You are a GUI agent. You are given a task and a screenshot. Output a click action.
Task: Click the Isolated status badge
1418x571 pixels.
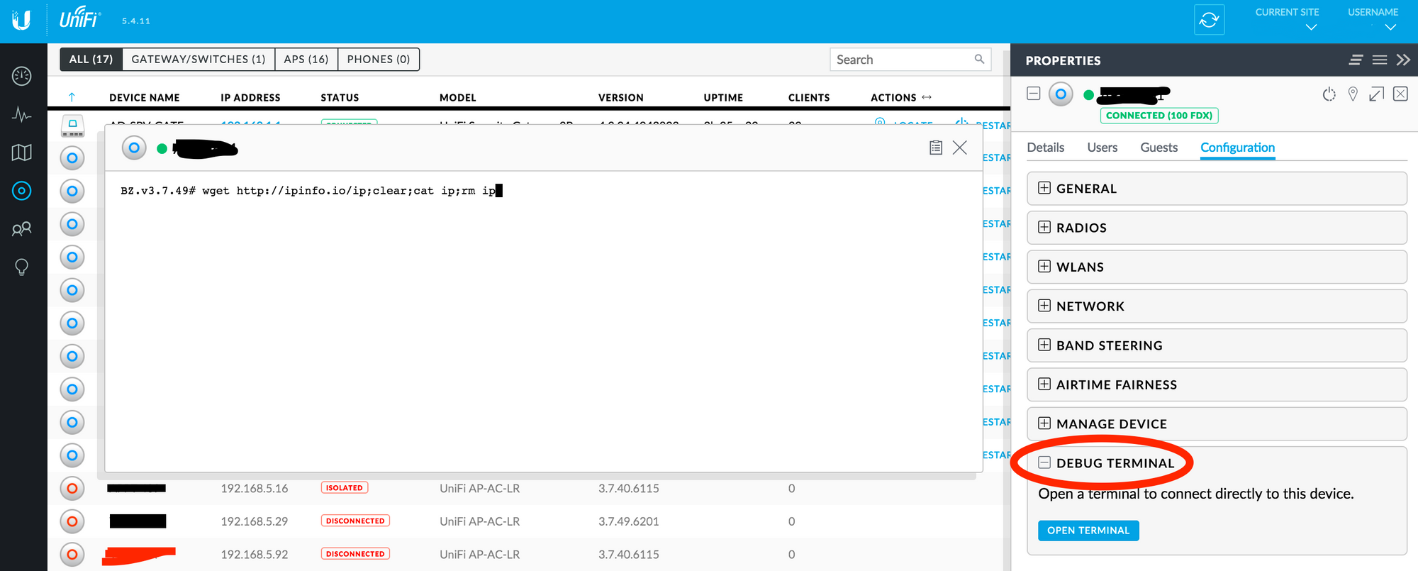tap(345, 488)
